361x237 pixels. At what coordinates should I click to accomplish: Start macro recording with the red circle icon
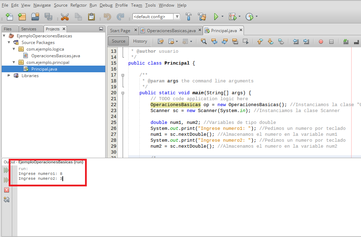point(320,41)
